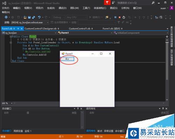Open the Tools (T) menu

pyautogui.click(x=86, y=8)
